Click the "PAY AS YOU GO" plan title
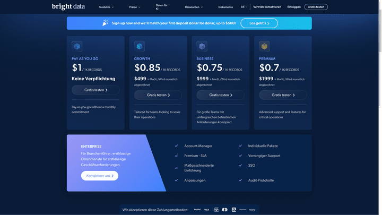The image size is (382, 215). click(85, 59)
